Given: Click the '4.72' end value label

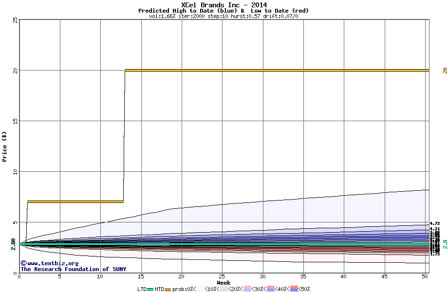Looking at the screenshot, I should pyautogui.click(x=435, y=223).
